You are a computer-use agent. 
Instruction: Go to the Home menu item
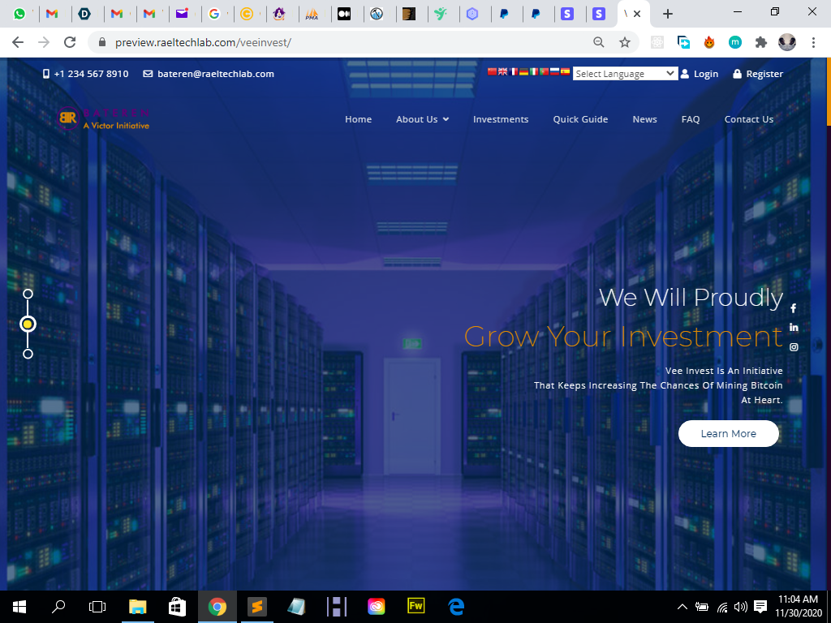pyautogui.click(x=358, y=119)
